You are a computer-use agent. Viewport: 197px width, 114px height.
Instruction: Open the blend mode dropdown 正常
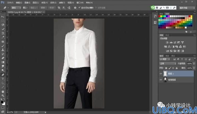(168, 64)
